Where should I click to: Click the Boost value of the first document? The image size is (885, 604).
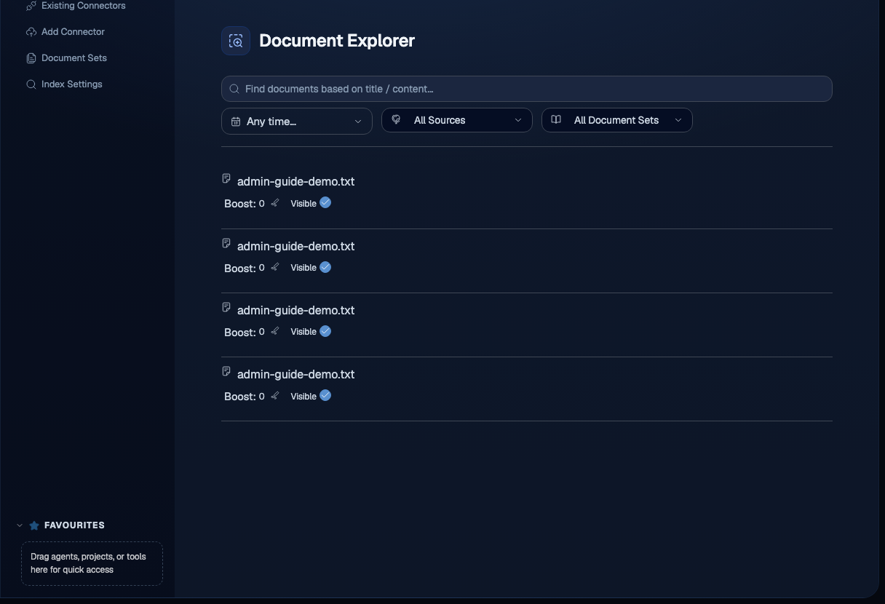click(262, 204)
